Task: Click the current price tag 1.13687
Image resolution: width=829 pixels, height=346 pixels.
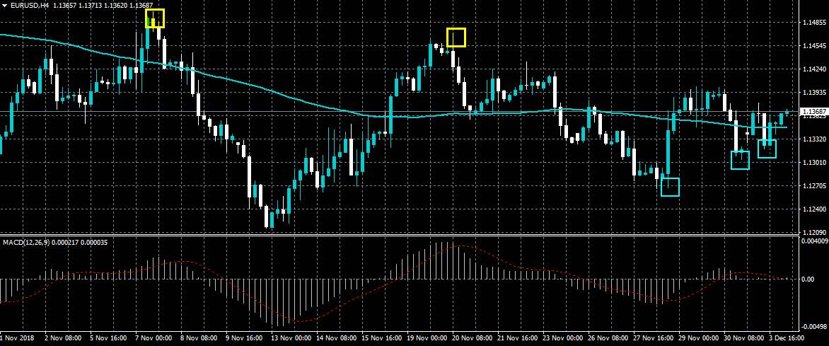Action: click(x=814, y=112)
